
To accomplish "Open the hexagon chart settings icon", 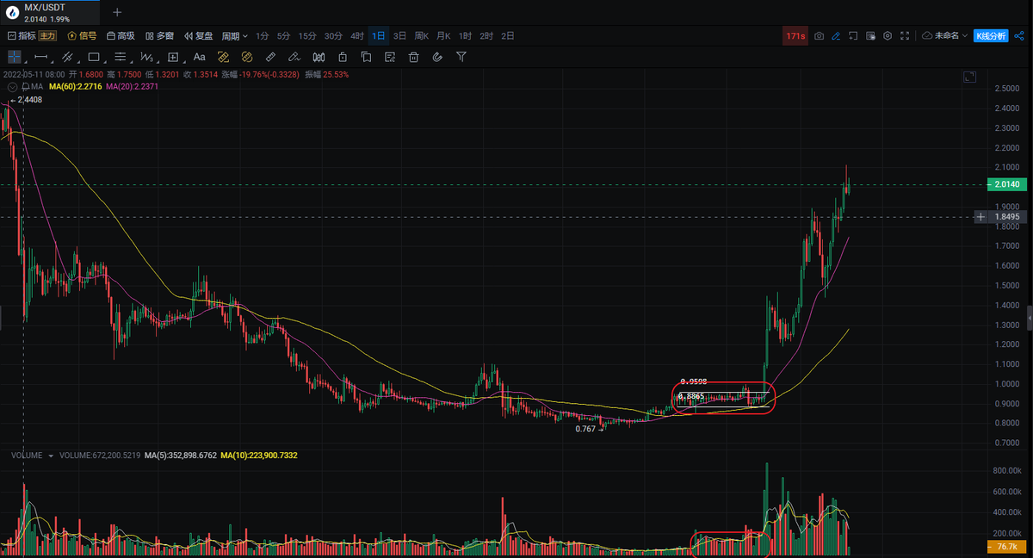I will [887, 36].
